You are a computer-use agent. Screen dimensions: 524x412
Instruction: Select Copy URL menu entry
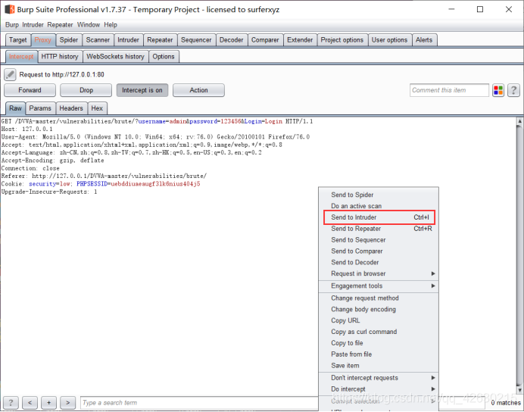379,321
